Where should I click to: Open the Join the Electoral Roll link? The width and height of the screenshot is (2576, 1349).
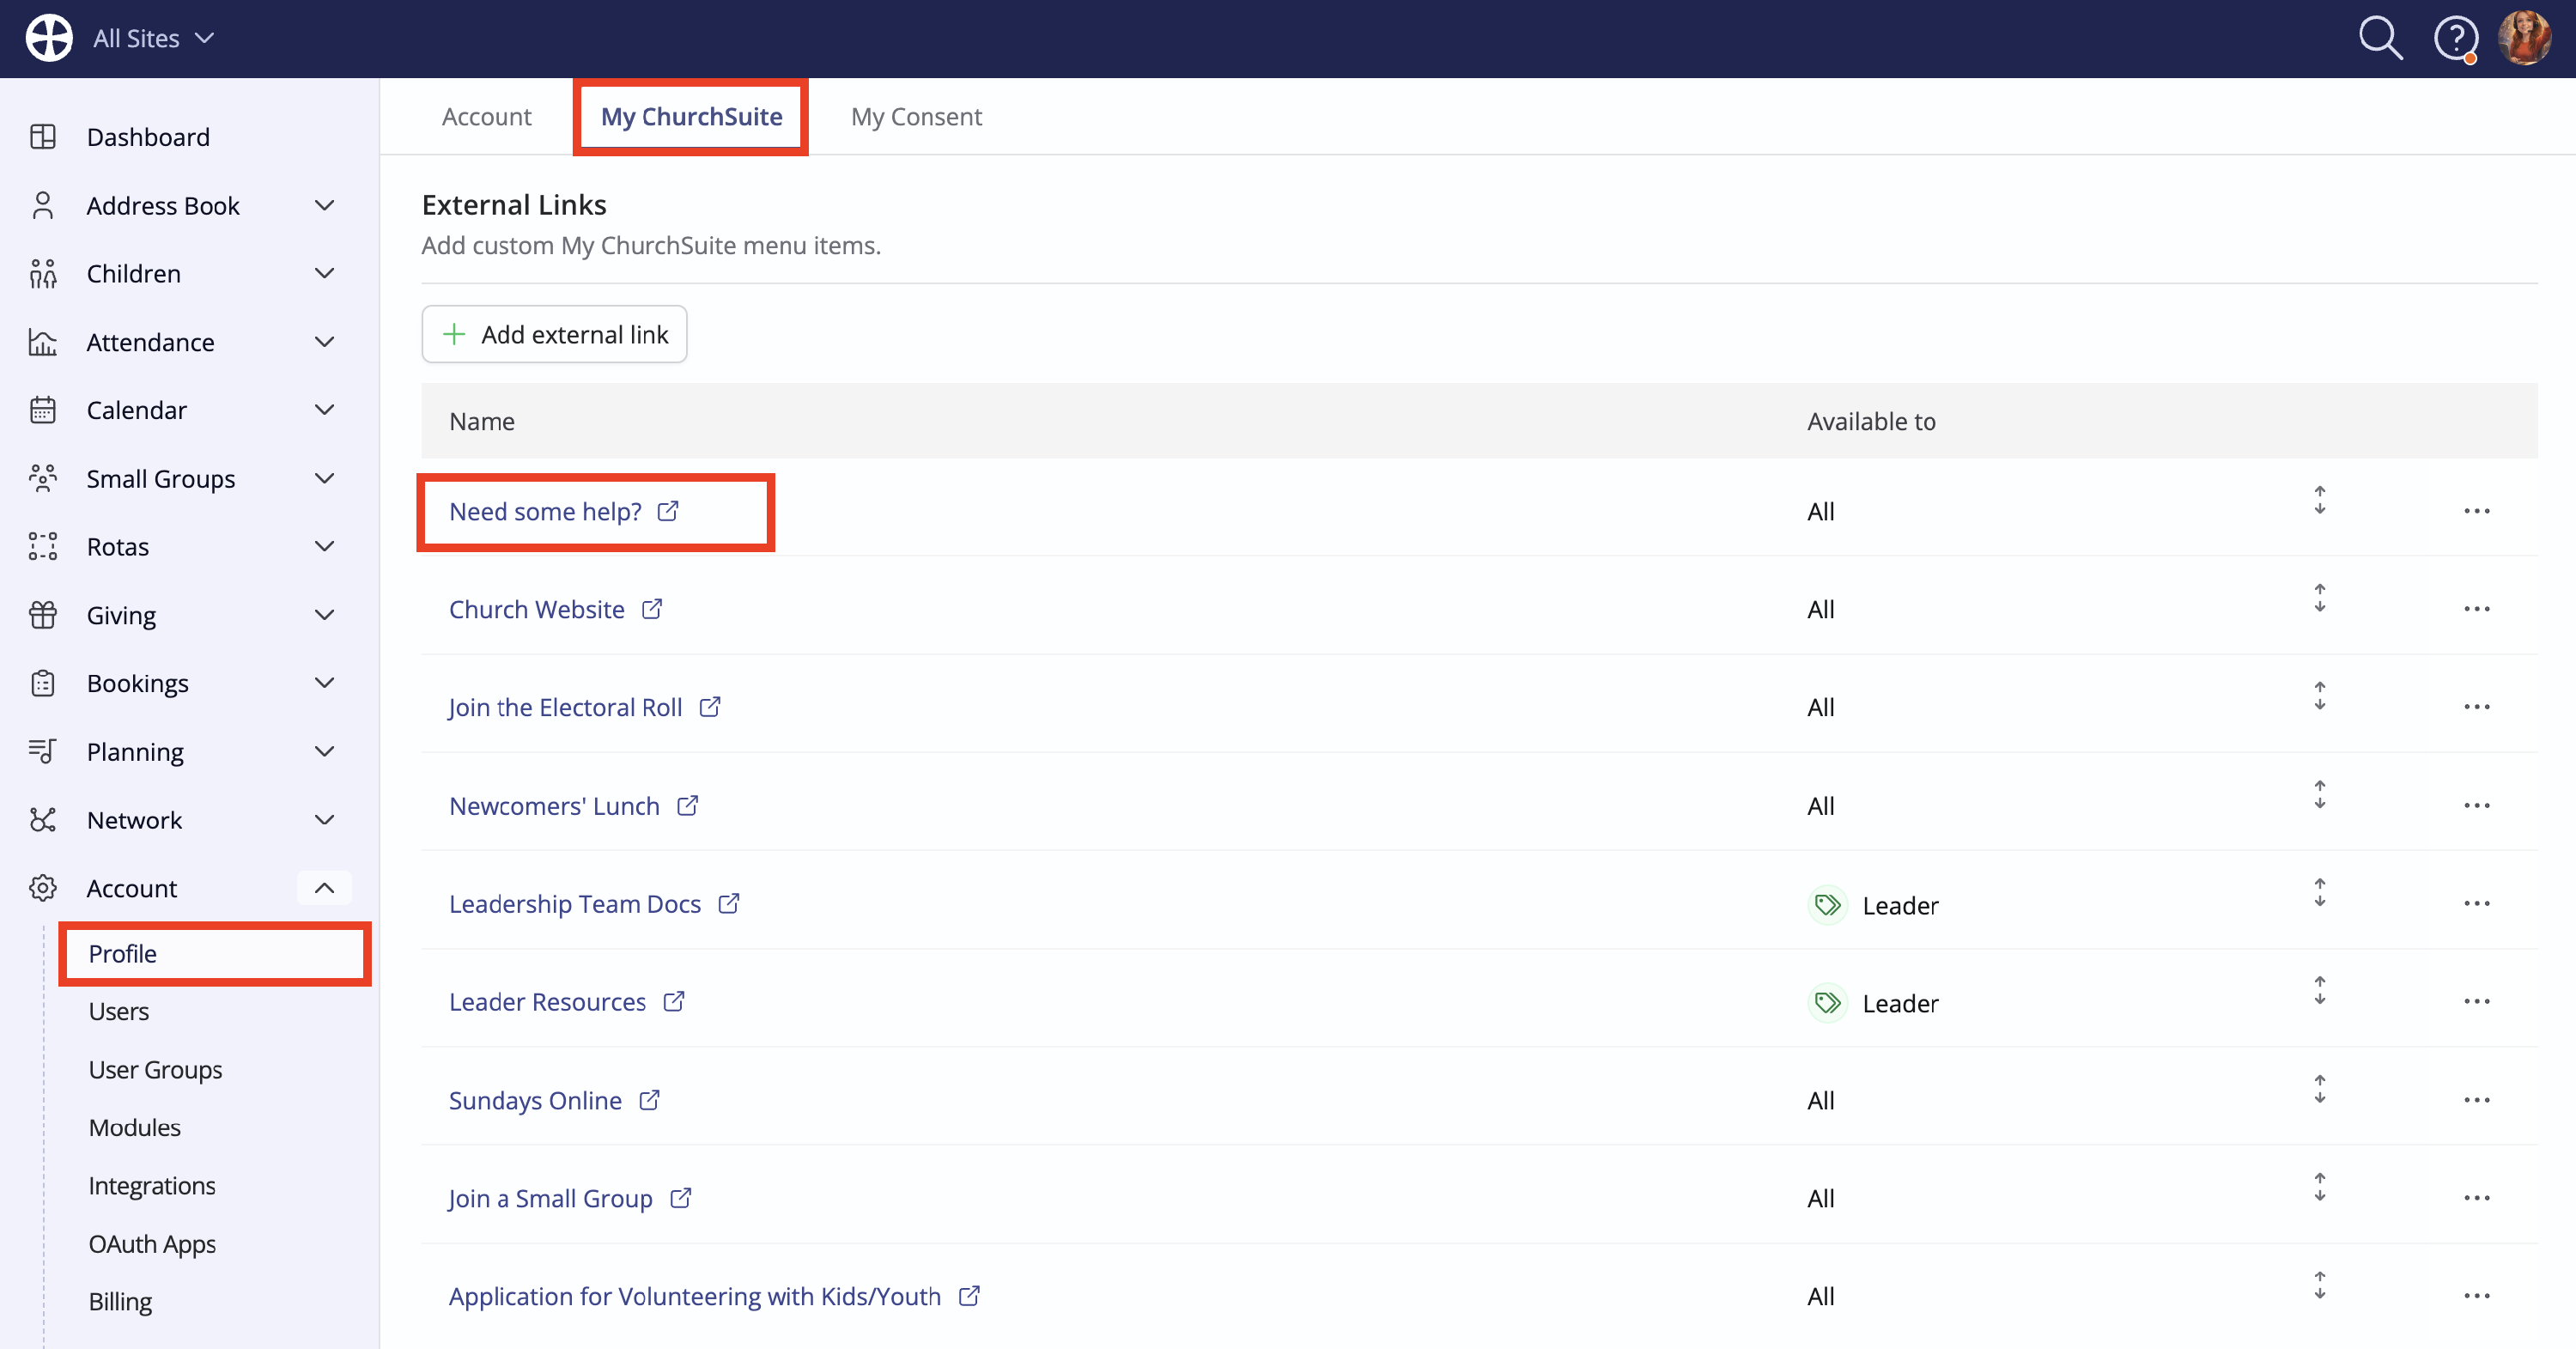585,707
